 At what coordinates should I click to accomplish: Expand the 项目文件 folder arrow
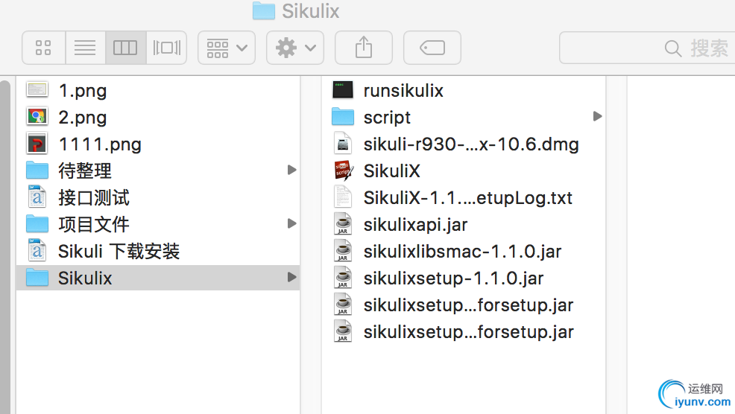tap(291, 223)
